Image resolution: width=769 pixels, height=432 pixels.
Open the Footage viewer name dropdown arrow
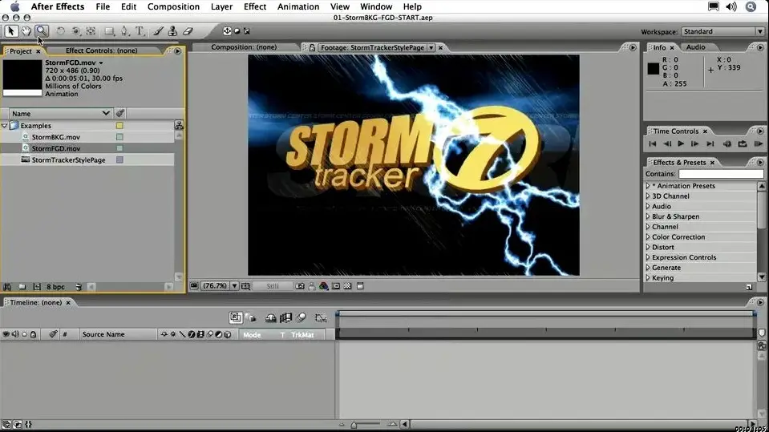click(x=431, y=47)
